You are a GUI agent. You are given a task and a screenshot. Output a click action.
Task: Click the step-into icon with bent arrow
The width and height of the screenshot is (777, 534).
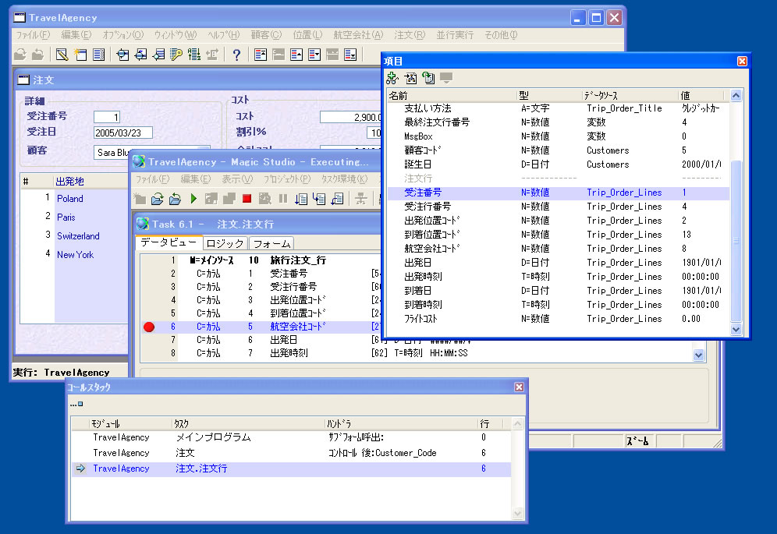point(318,199)
